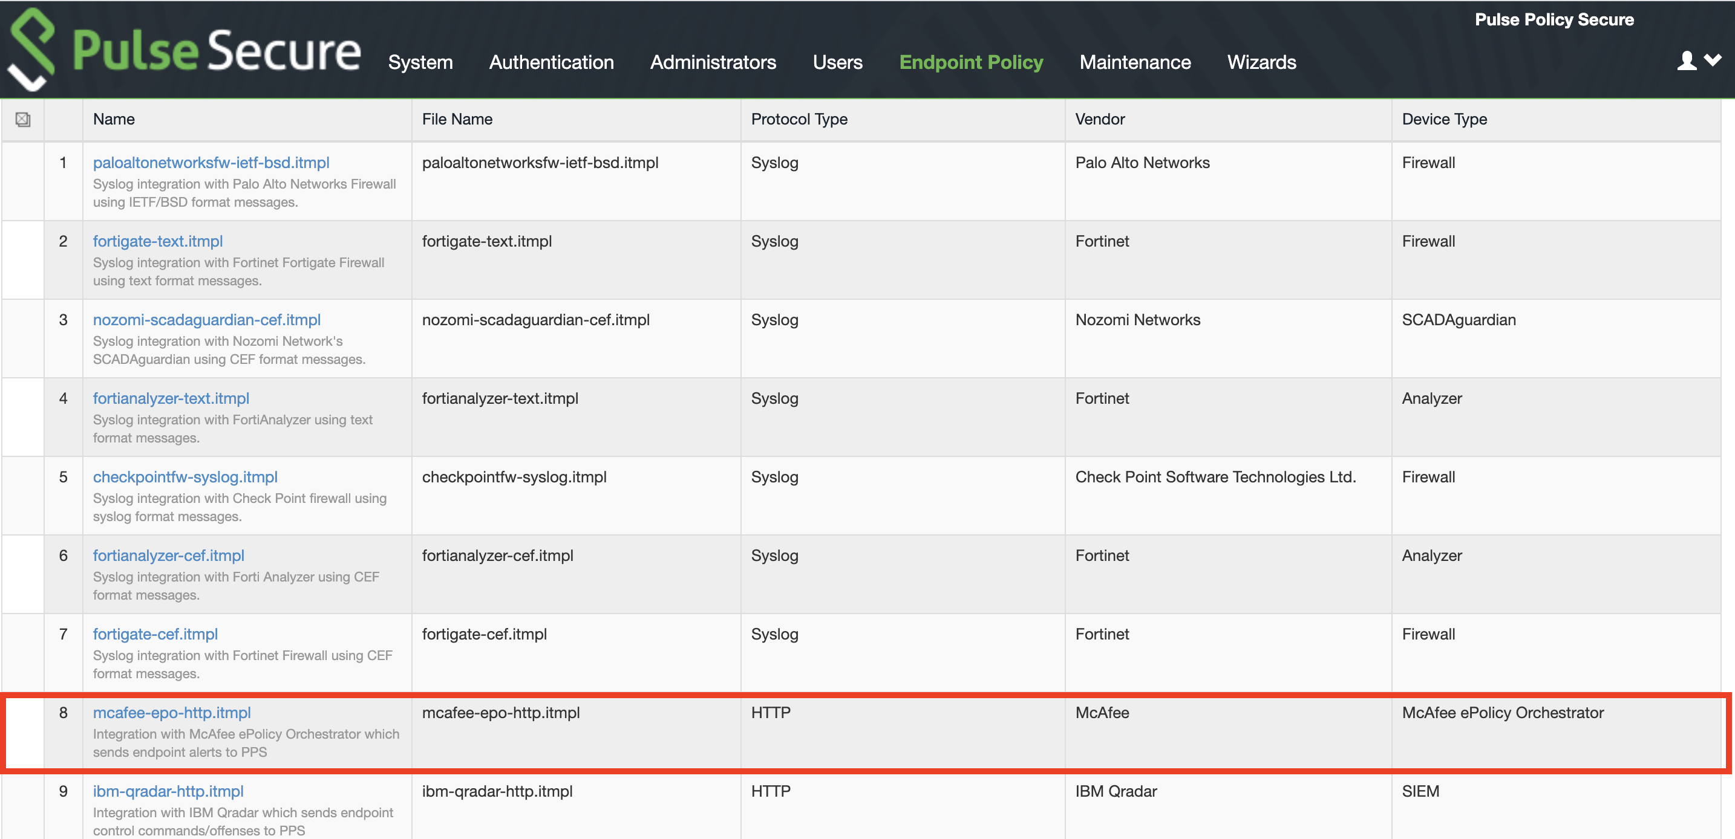This screenshot has width=1735, height=839.
Task: Toggle the select-all icon in table header
Action: (23, 120)
